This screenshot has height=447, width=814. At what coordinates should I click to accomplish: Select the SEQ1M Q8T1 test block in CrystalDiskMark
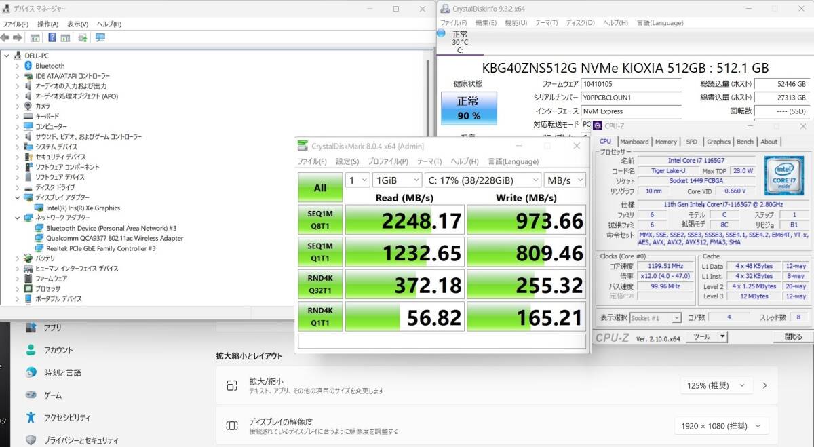click(319, 219)
